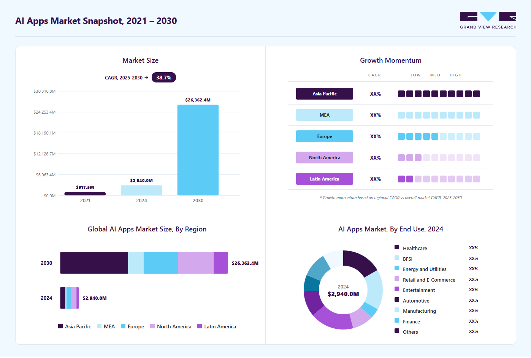Click MEA legend swatch under region chart
This screenshot has height=358, width=531.
[x=99, y=326]
